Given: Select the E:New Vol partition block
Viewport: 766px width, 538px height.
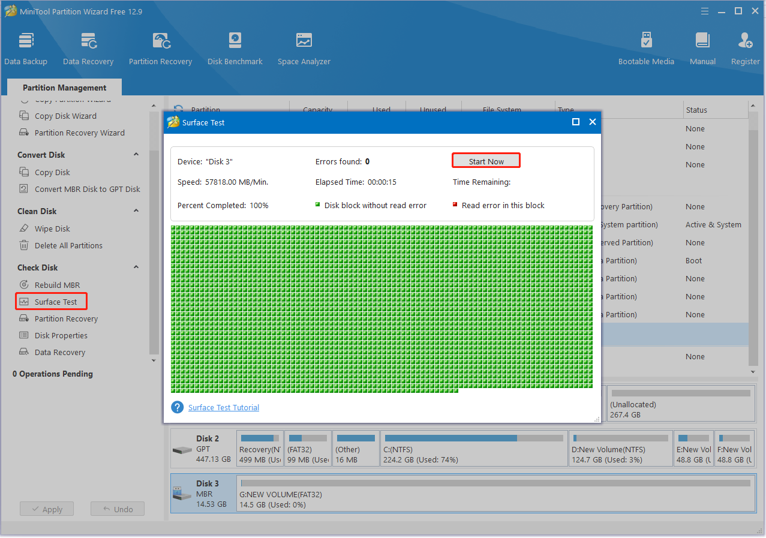Looking at the screenshot, I should tap(693, 449).
